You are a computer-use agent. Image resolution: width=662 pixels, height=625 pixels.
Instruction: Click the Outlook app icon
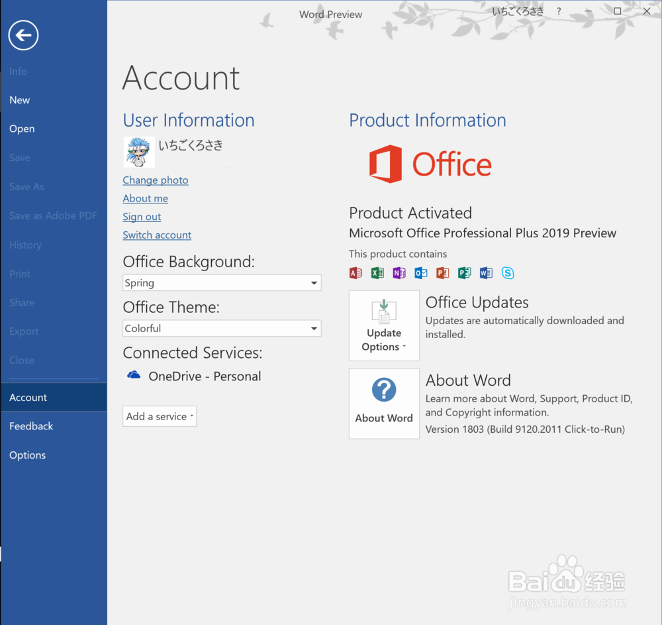421,273
